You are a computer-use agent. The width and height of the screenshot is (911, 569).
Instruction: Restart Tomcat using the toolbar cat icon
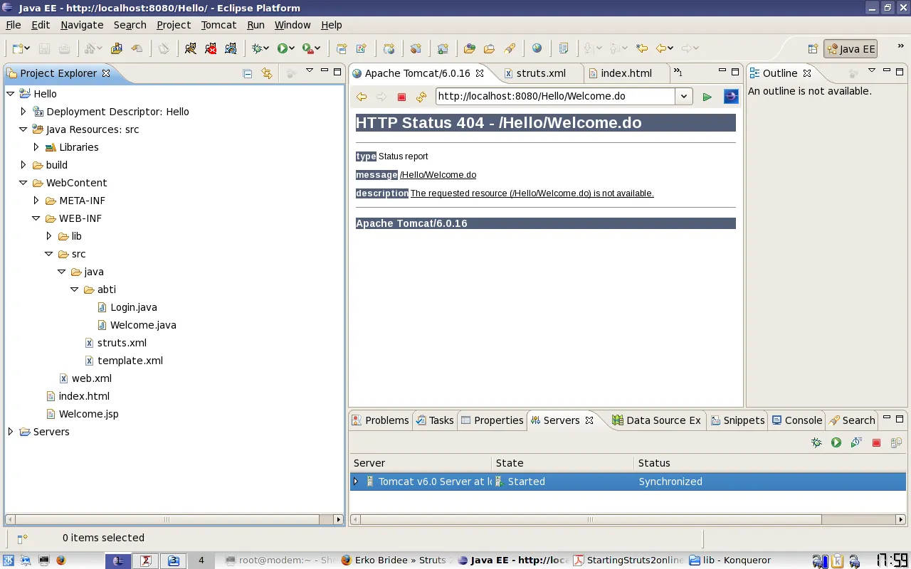click(x=231, y=48)
